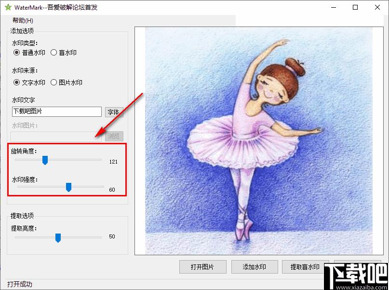Click the 打开成功 status bar message
The image size is (389, 290).
[20, 284]
